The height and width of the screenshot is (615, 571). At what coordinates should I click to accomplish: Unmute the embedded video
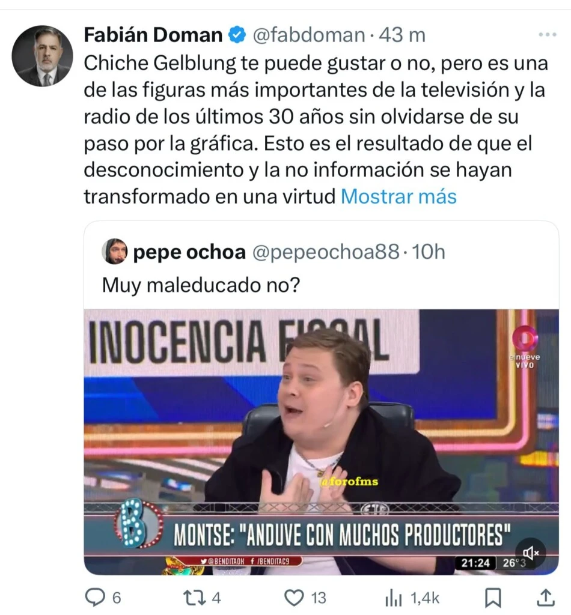coord(531,553)
